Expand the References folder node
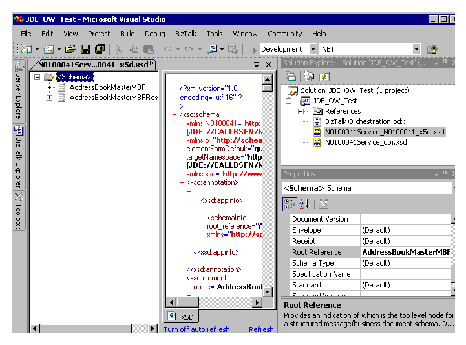466x345 pixels. 301,111
